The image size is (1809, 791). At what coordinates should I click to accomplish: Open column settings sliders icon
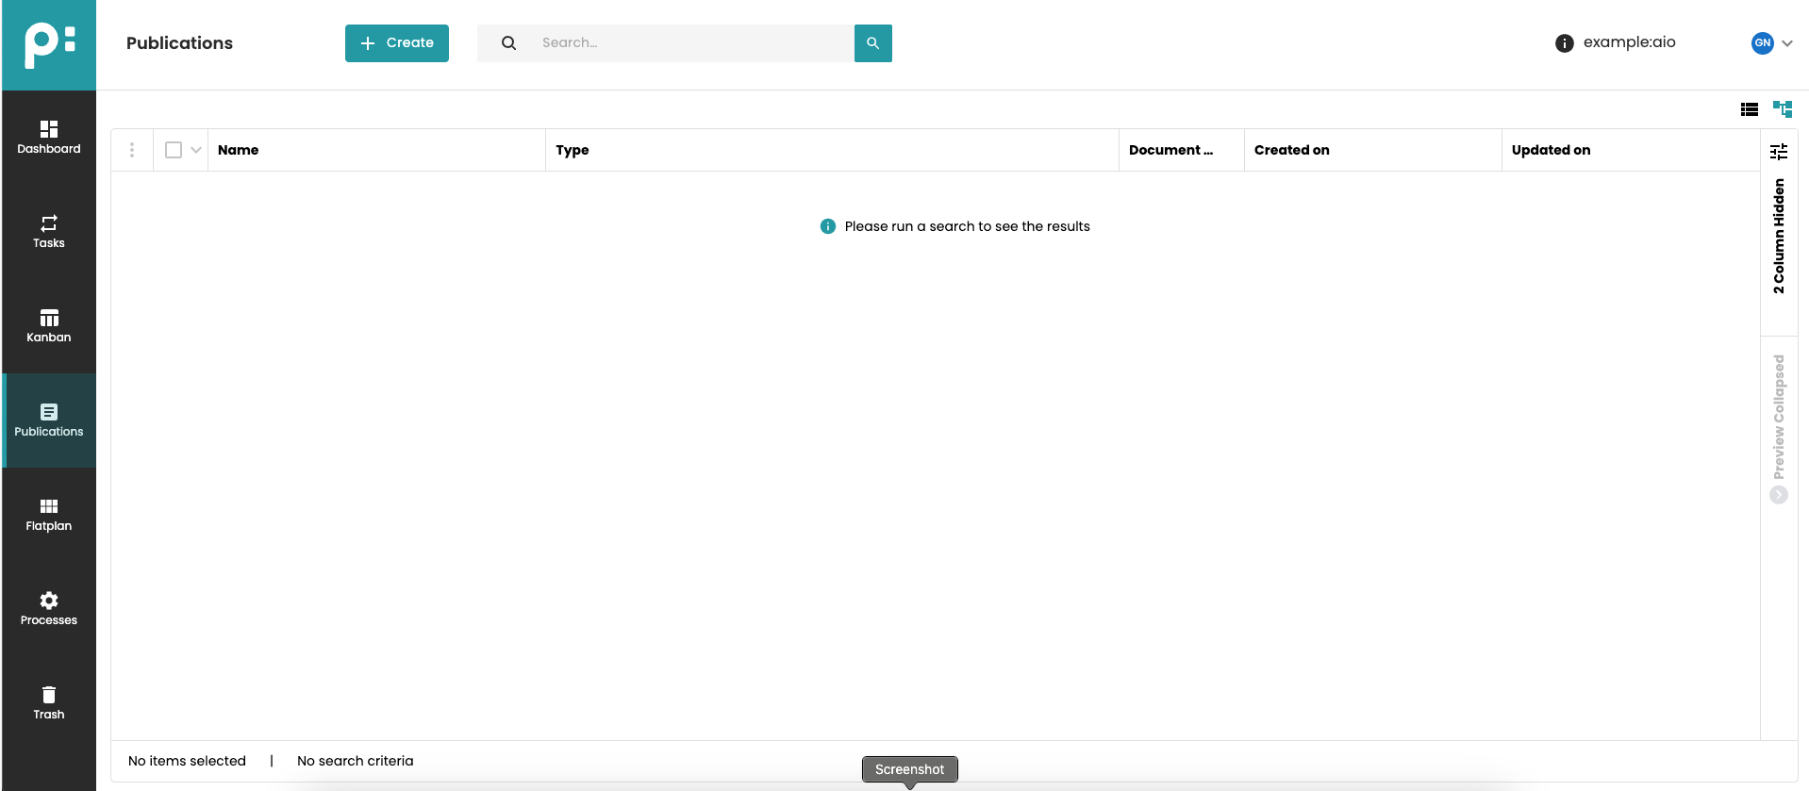click(x=1779, y=152)
